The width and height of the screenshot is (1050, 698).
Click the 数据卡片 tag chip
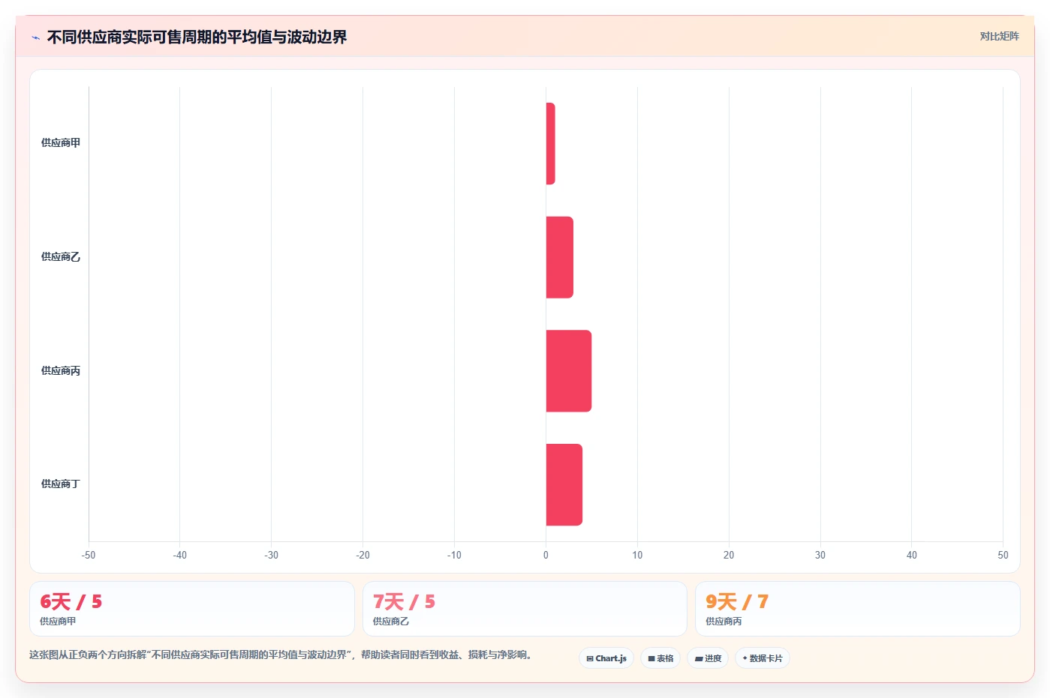point(763,658)
